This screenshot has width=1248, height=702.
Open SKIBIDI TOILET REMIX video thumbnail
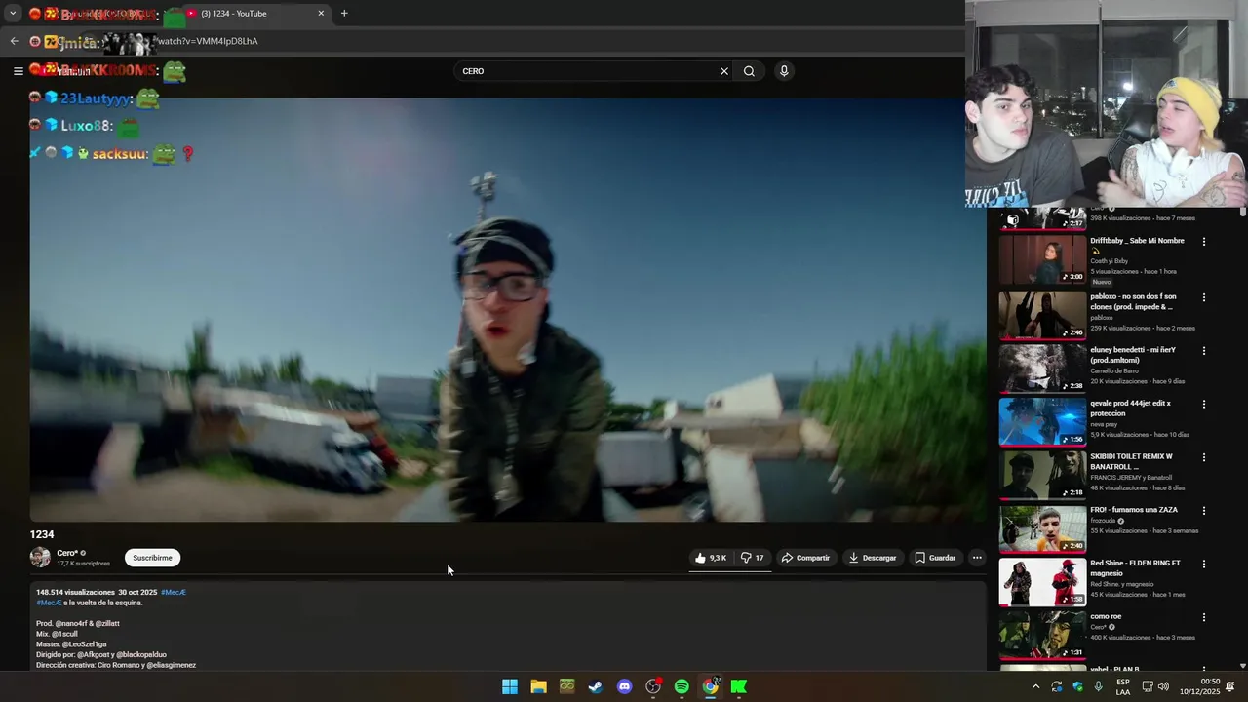(1042, 475)
